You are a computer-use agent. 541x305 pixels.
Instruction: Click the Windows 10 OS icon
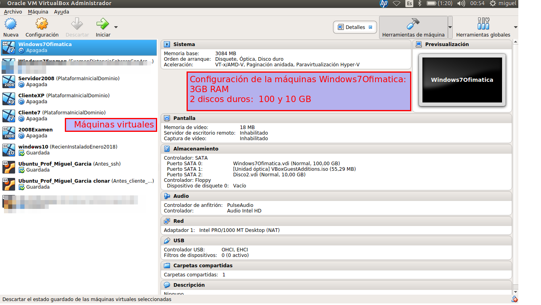pyautogui.click(x=9, y=150)
